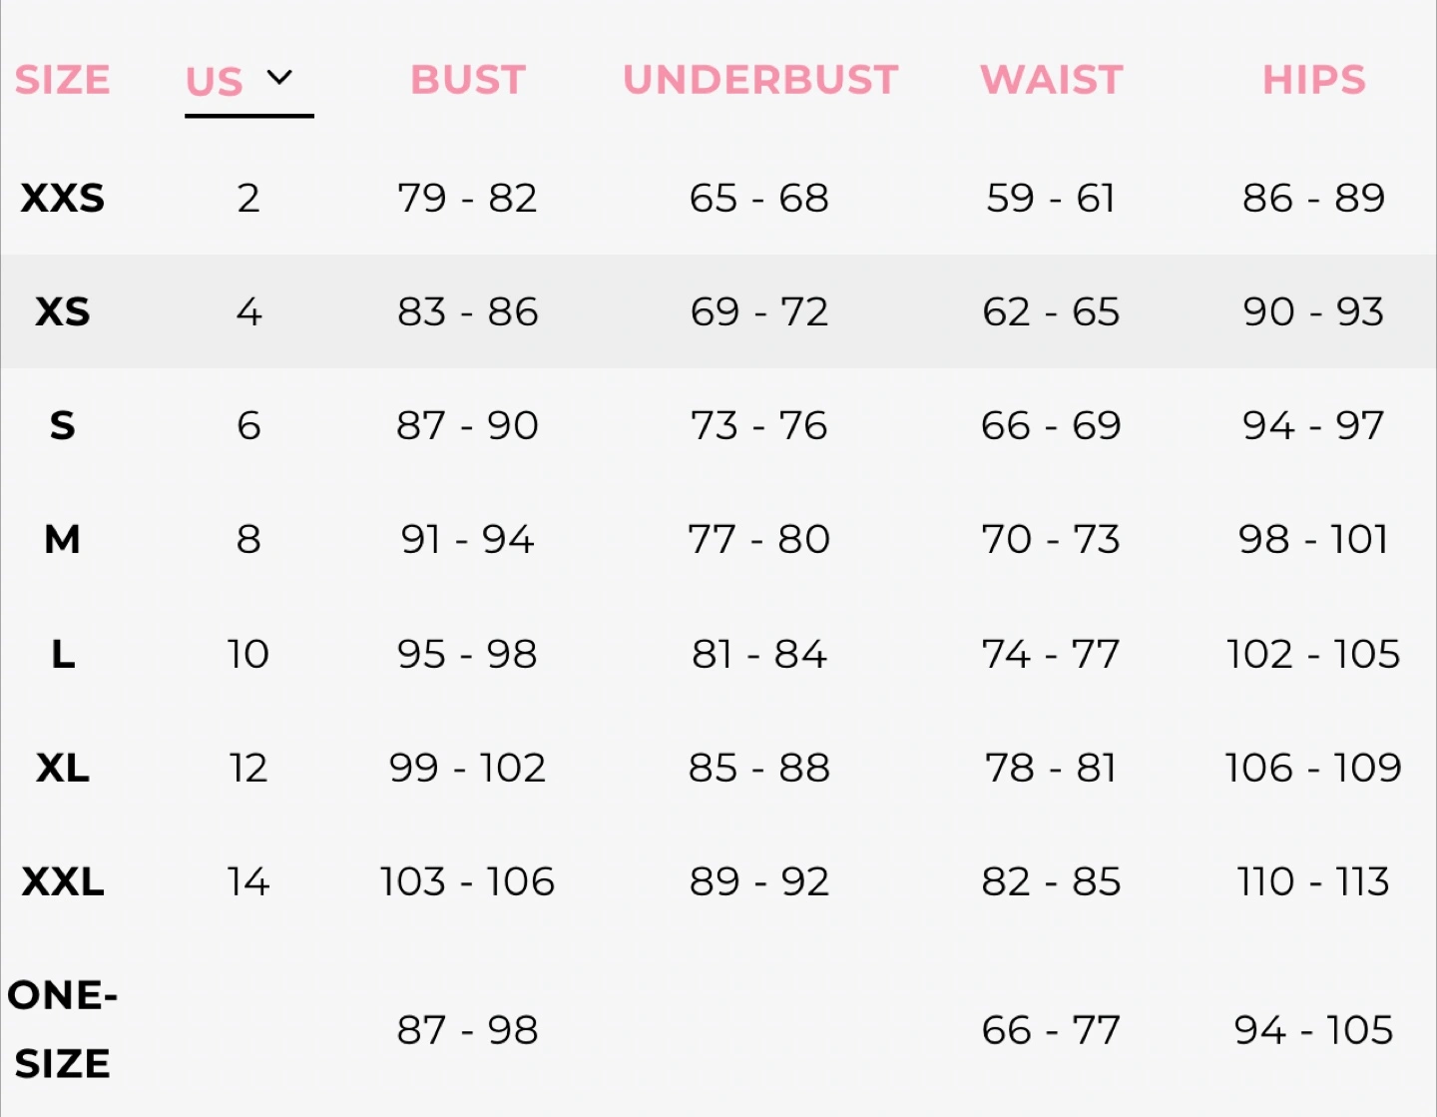This screenshot has height=1117, width=1437.
Task: Click US size 12 cell
Action: pos(248,769)
